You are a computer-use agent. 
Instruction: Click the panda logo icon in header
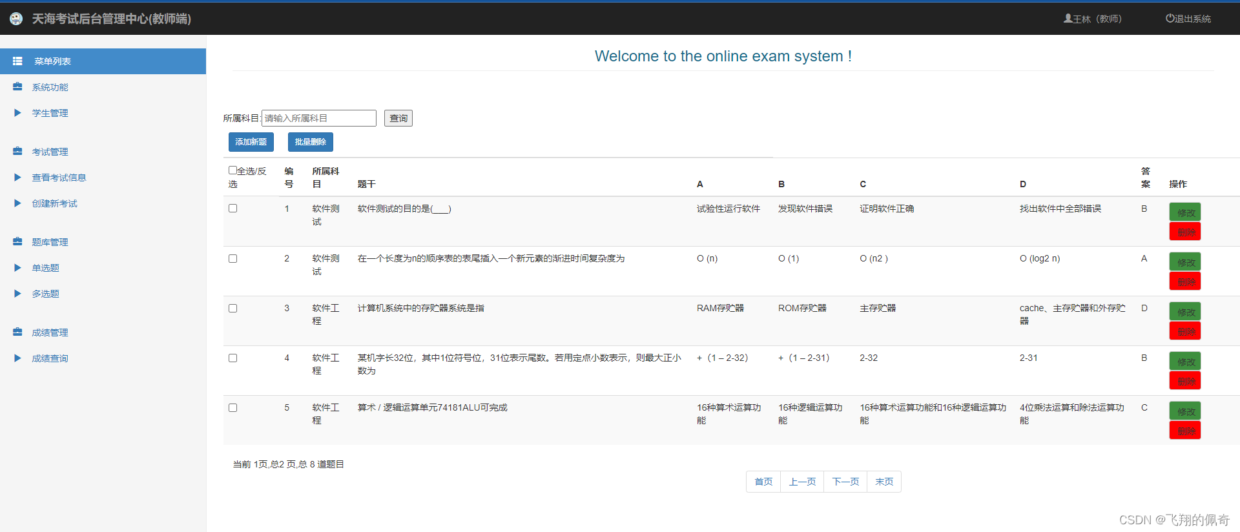tap(16, 19)
